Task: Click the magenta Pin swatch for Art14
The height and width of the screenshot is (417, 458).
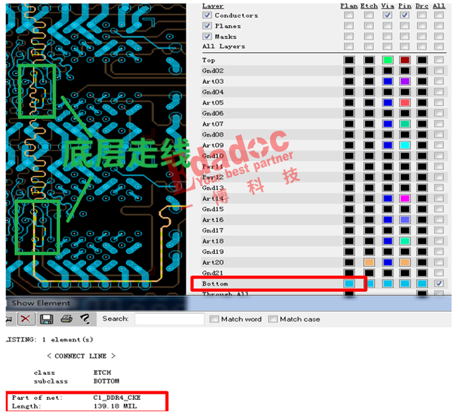Action: [405, 199]
